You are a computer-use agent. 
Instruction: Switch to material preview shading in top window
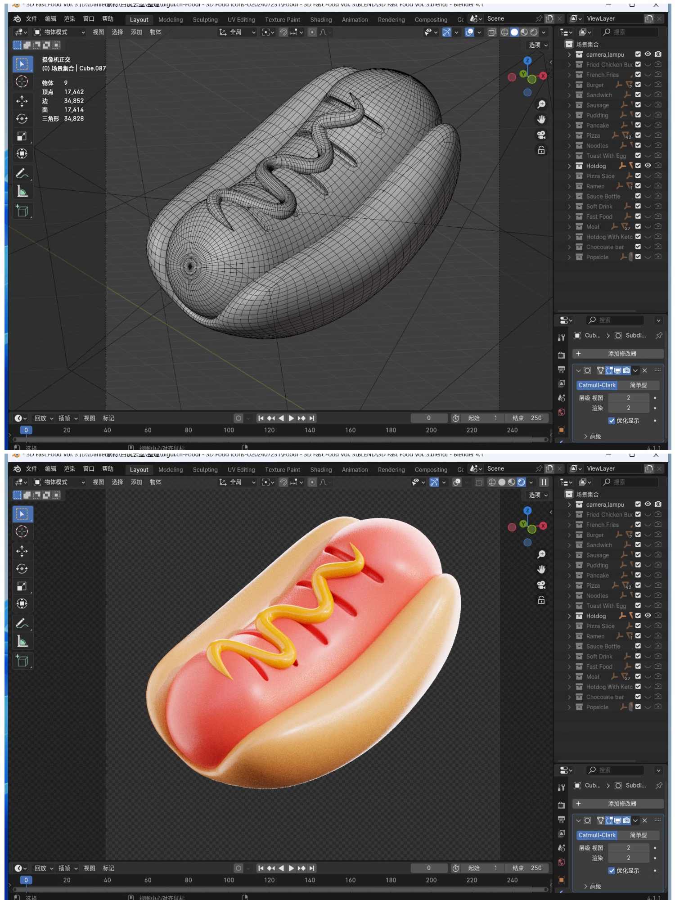pos(524,32)
